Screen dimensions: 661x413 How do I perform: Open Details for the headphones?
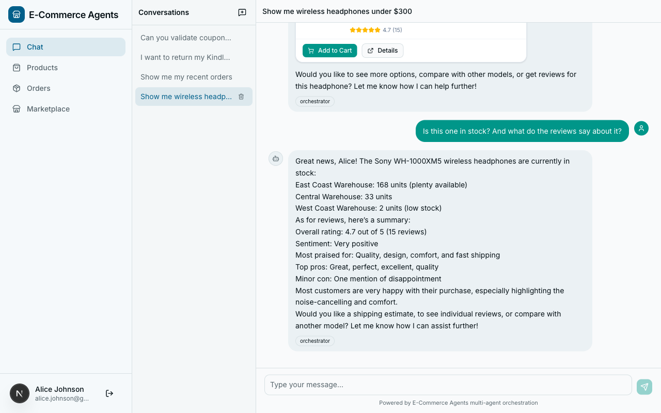point(382,50)
